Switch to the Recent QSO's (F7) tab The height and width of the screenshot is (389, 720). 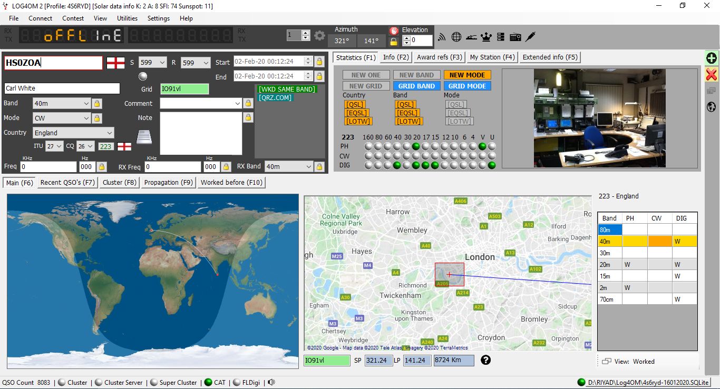pos(68,183)
